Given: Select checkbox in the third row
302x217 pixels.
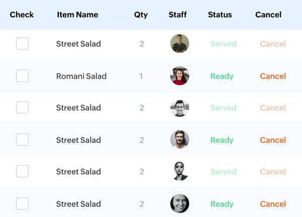Looking at the screenshot, I should point(22,107).
